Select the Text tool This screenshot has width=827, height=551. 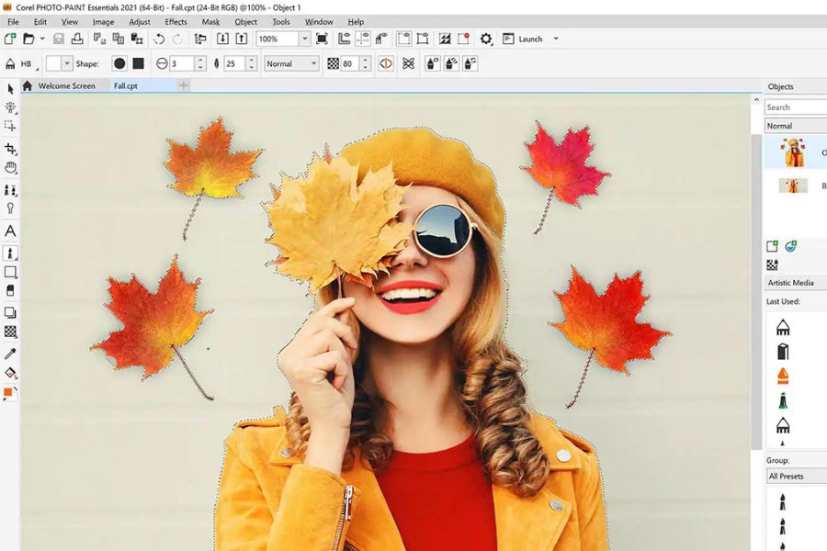pos(10,231)
